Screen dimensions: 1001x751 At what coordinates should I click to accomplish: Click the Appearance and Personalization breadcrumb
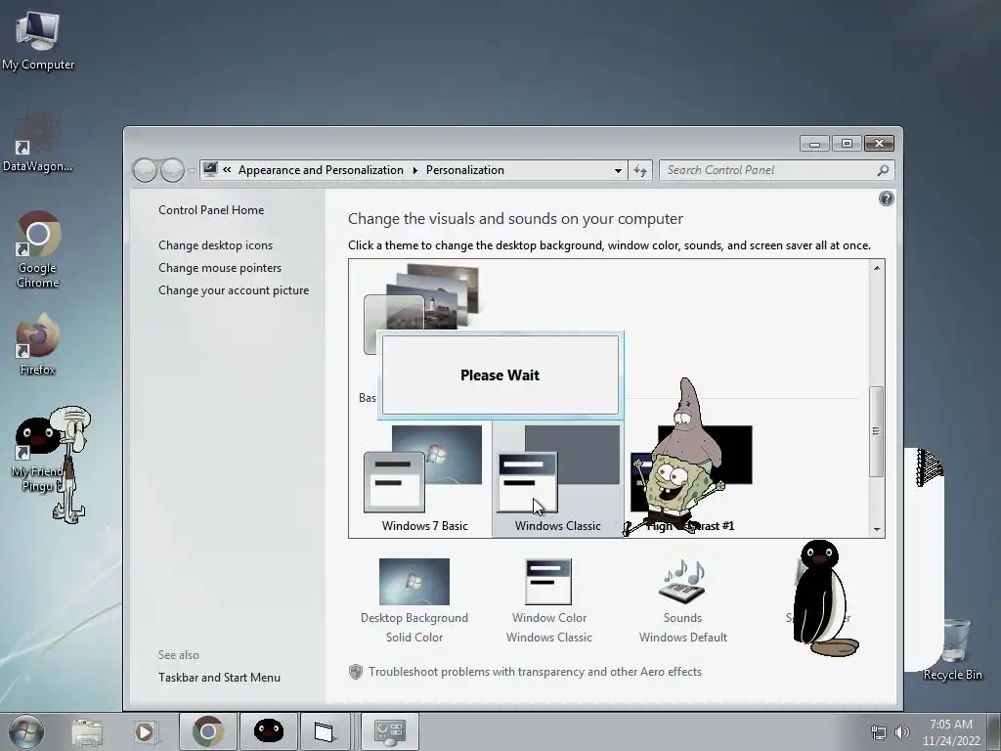[321, 170]
